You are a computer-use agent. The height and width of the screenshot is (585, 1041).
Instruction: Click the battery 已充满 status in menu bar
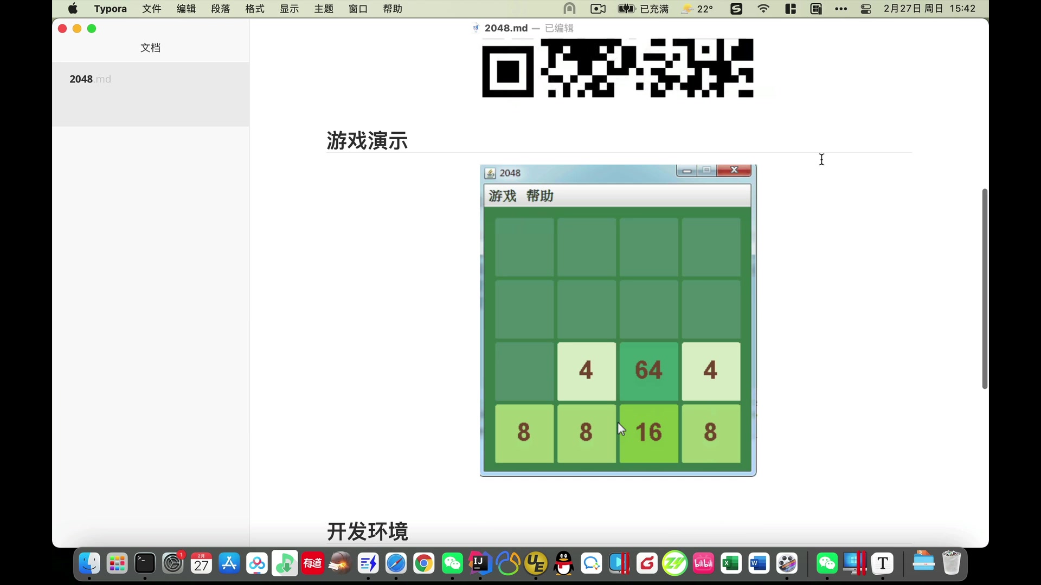pos(644,9)
